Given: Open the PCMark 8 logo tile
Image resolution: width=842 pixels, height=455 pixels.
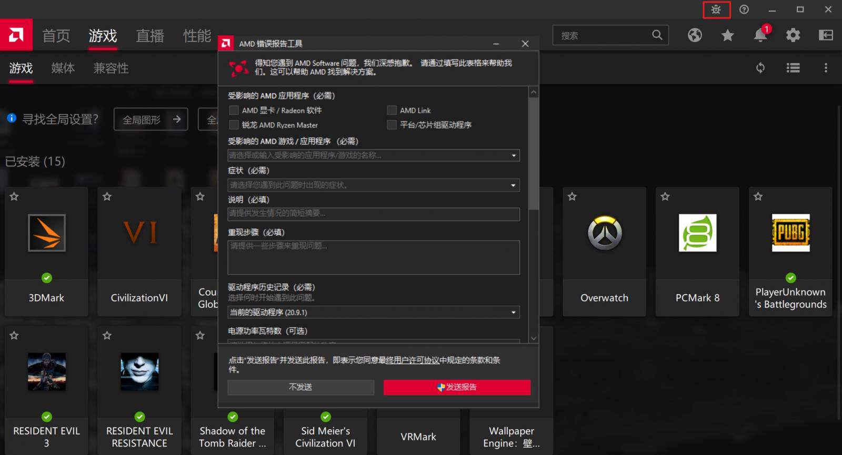Looking at the screenshot, I should [x=697, y=233].
